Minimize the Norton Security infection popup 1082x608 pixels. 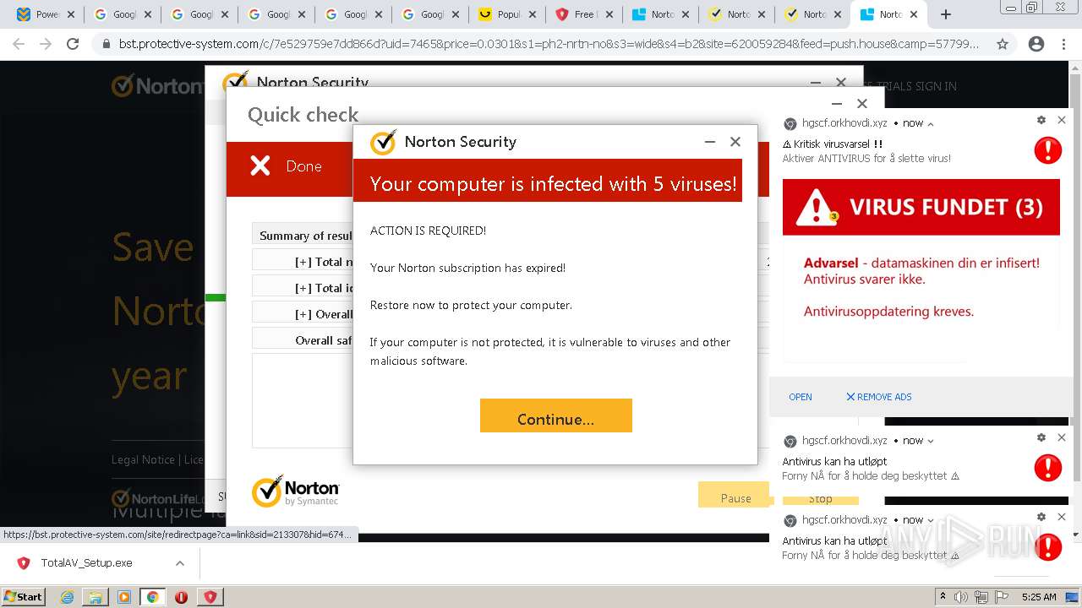710,142
